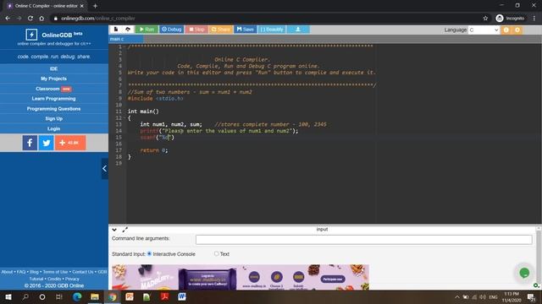This screenshot has height=304, width=542.
Task: Click the new file icon in the toolbar
Action: click(x=116, y=30)
